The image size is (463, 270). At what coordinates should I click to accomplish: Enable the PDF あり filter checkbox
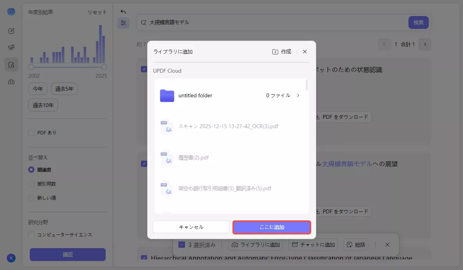31,133
